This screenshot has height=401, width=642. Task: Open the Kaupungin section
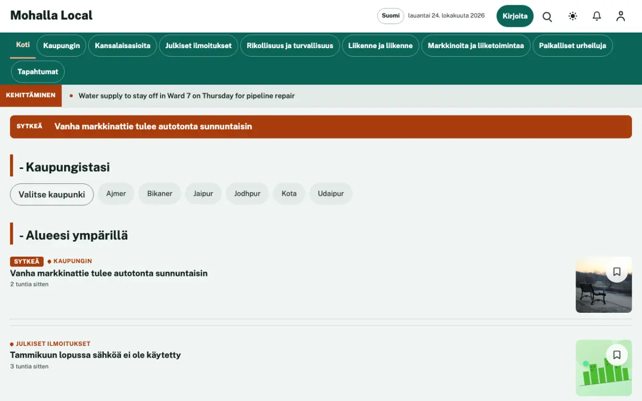[62, 46]
